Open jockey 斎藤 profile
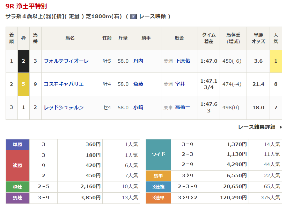286x207 pixels. point(138,84)
